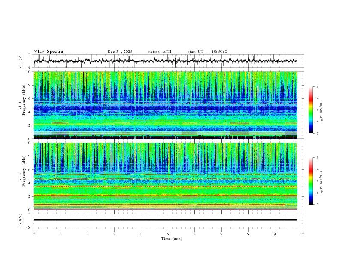Screen dimensions: 340x263
Task: Click the "8" kHz tick of ch.2 spectrogram
Action: [30, 156]
